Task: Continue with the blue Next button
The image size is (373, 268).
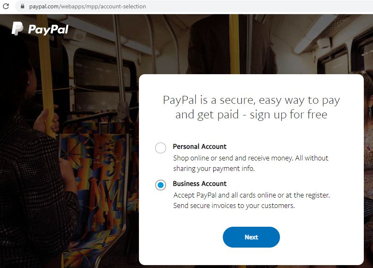Action: pyautogui.click(x=251, y=237)
